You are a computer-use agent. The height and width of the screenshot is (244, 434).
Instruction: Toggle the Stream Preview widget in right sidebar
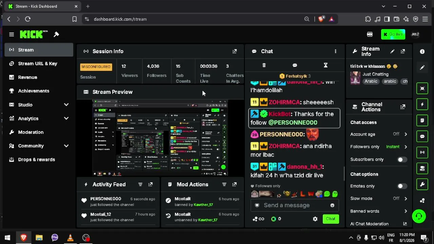point(422,88)
